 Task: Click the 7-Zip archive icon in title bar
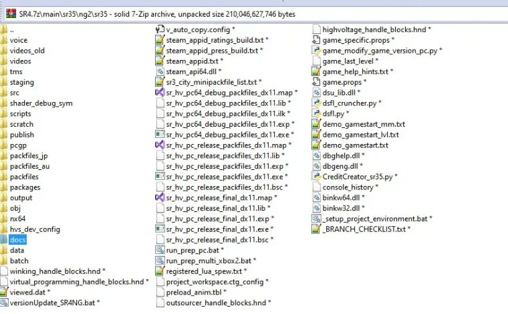click(7, 14)
